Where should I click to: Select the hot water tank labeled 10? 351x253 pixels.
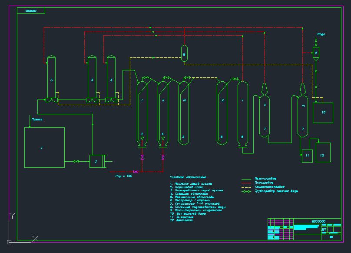323,113
